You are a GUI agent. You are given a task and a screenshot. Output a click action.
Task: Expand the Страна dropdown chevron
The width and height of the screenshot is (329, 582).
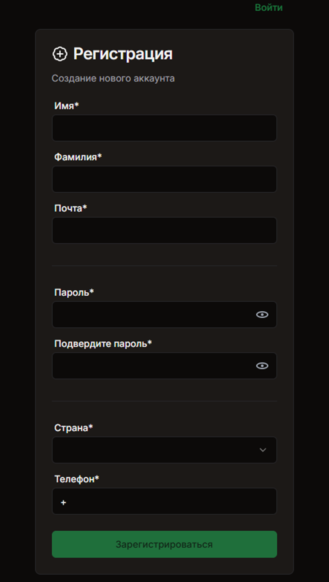[263, 450]
